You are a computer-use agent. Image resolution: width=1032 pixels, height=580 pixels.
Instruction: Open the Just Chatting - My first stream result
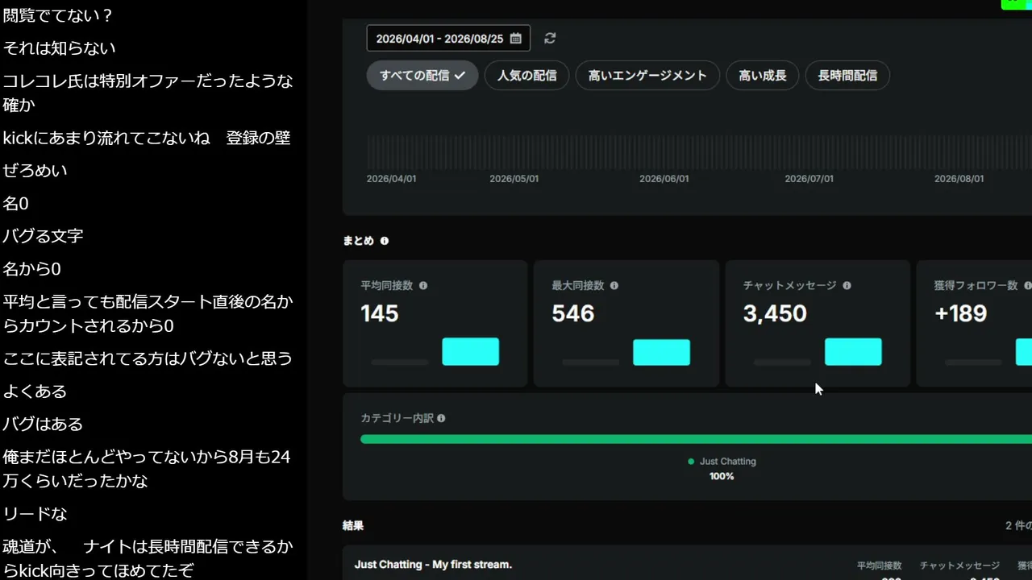(x=433, y=565)
